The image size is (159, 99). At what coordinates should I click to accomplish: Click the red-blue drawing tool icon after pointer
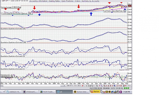99,86
